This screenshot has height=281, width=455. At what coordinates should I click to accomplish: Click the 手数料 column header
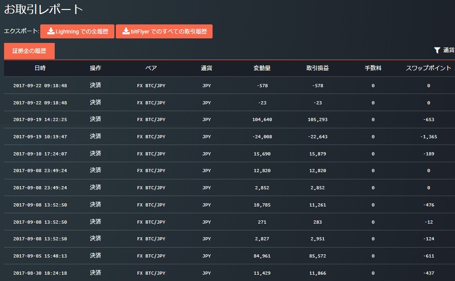tap(373, 68)
